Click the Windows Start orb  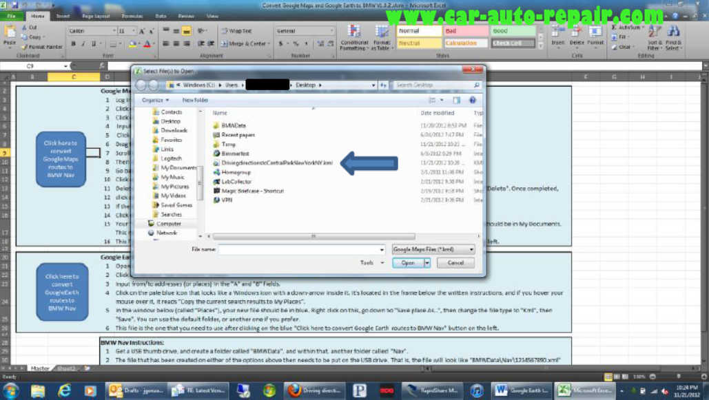coord(11,390)
